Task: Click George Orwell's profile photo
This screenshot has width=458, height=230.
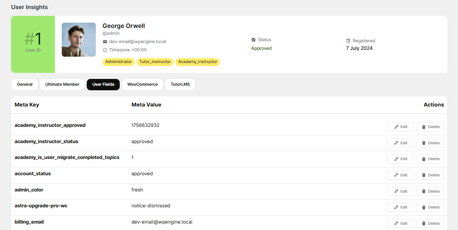Action: 79,40
